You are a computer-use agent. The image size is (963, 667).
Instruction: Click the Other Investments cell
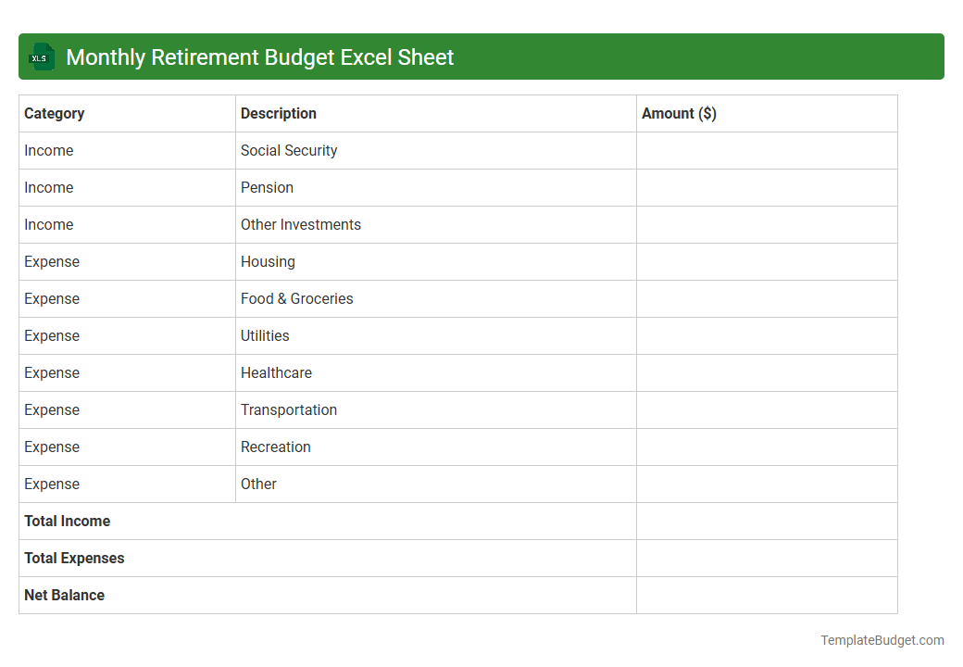[x=301, y=224]
